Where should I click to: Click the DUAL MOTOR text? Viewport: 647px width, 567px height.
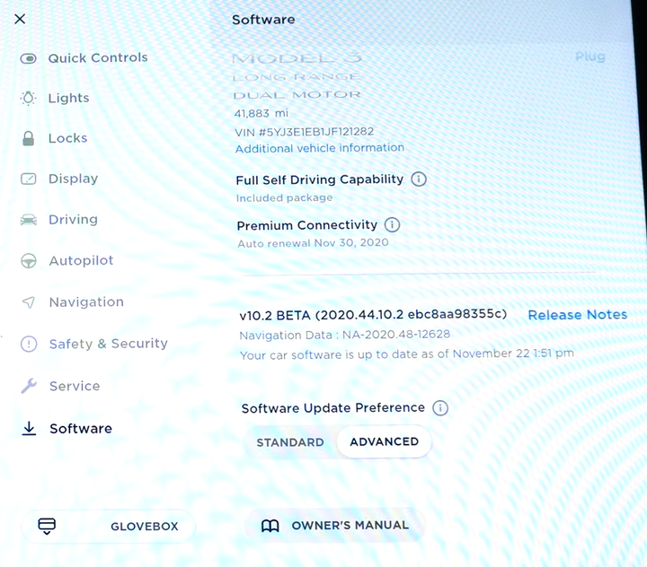point(297,95)
